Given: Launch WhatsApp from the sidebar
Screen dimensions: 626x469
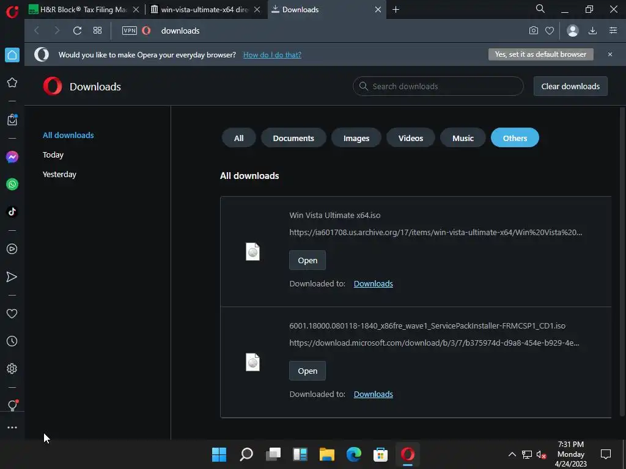Looking at the screenshot, I should [12, 184].
